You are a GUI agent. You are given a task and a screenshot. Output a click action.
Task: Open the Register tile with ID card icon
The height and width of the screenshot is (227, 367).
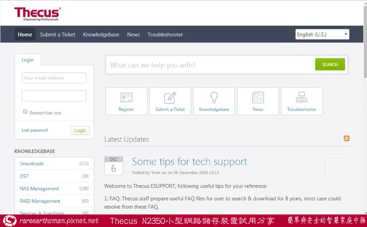click(127, 101)
